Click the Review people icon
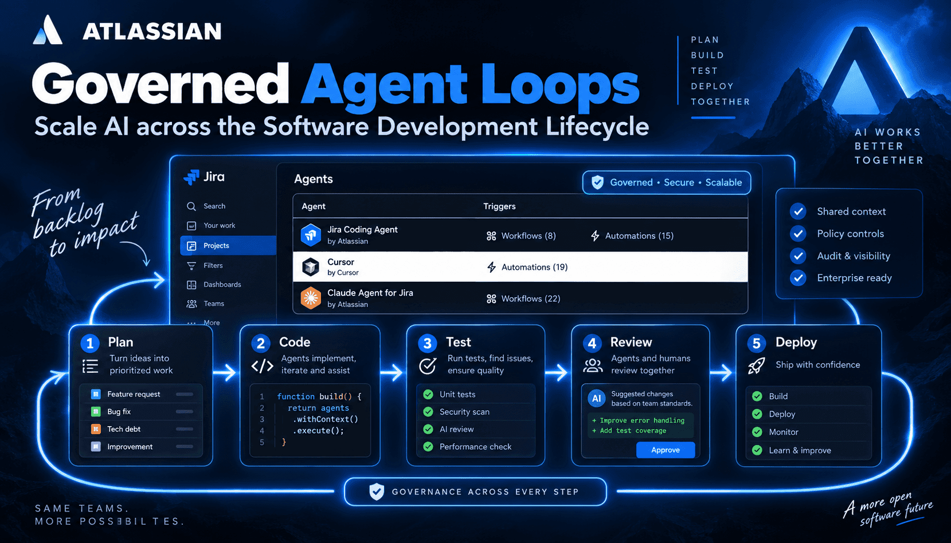This screenshot has width=951, height=543. 593,365
